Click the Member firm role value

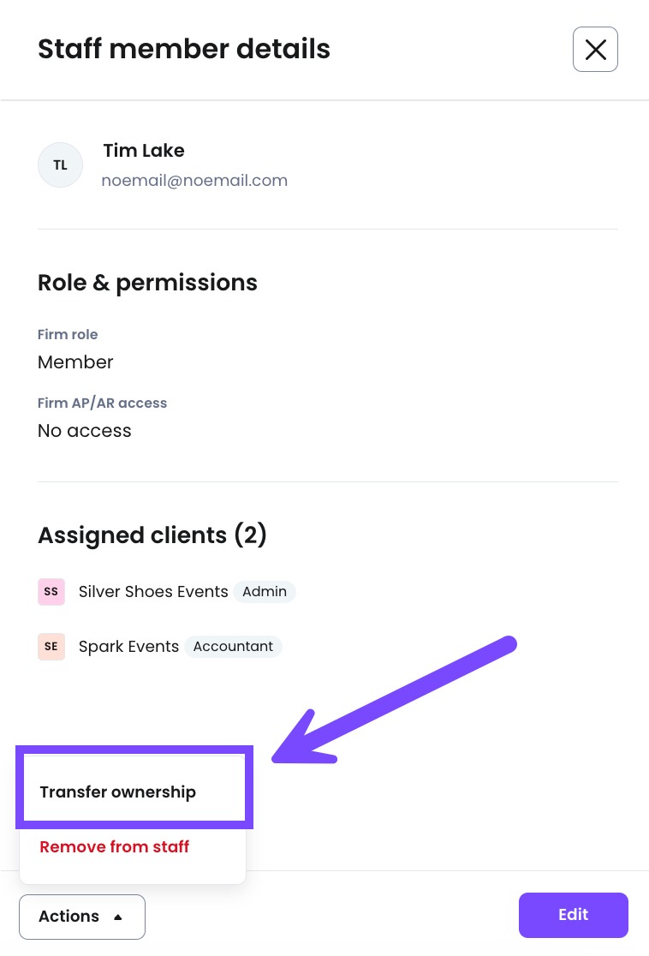tap(75, 362)
